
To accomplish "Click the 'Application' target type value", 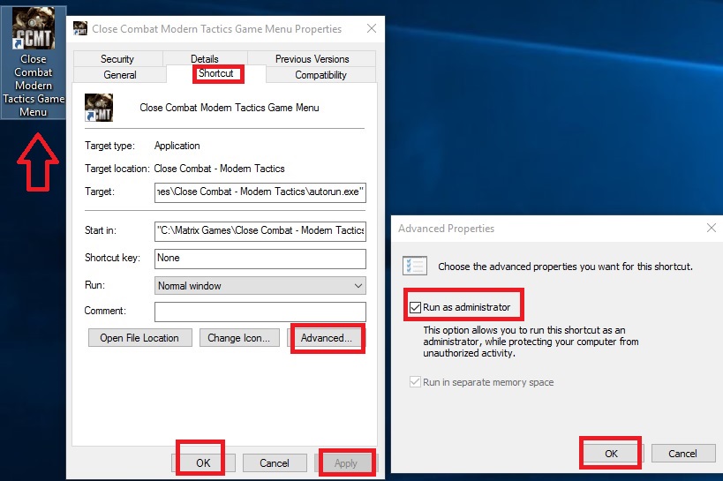I will [x=177, y=146].
